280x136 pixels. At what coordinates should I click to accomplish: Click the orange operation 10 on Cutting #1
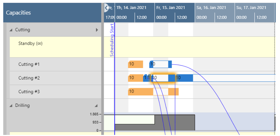[136, 64]
